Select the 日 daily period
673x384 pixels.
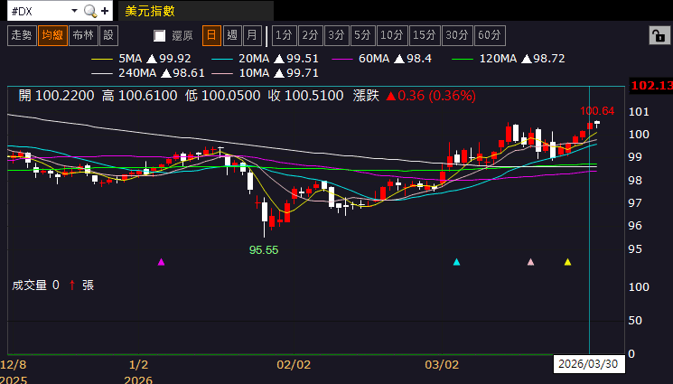(211, 35)
